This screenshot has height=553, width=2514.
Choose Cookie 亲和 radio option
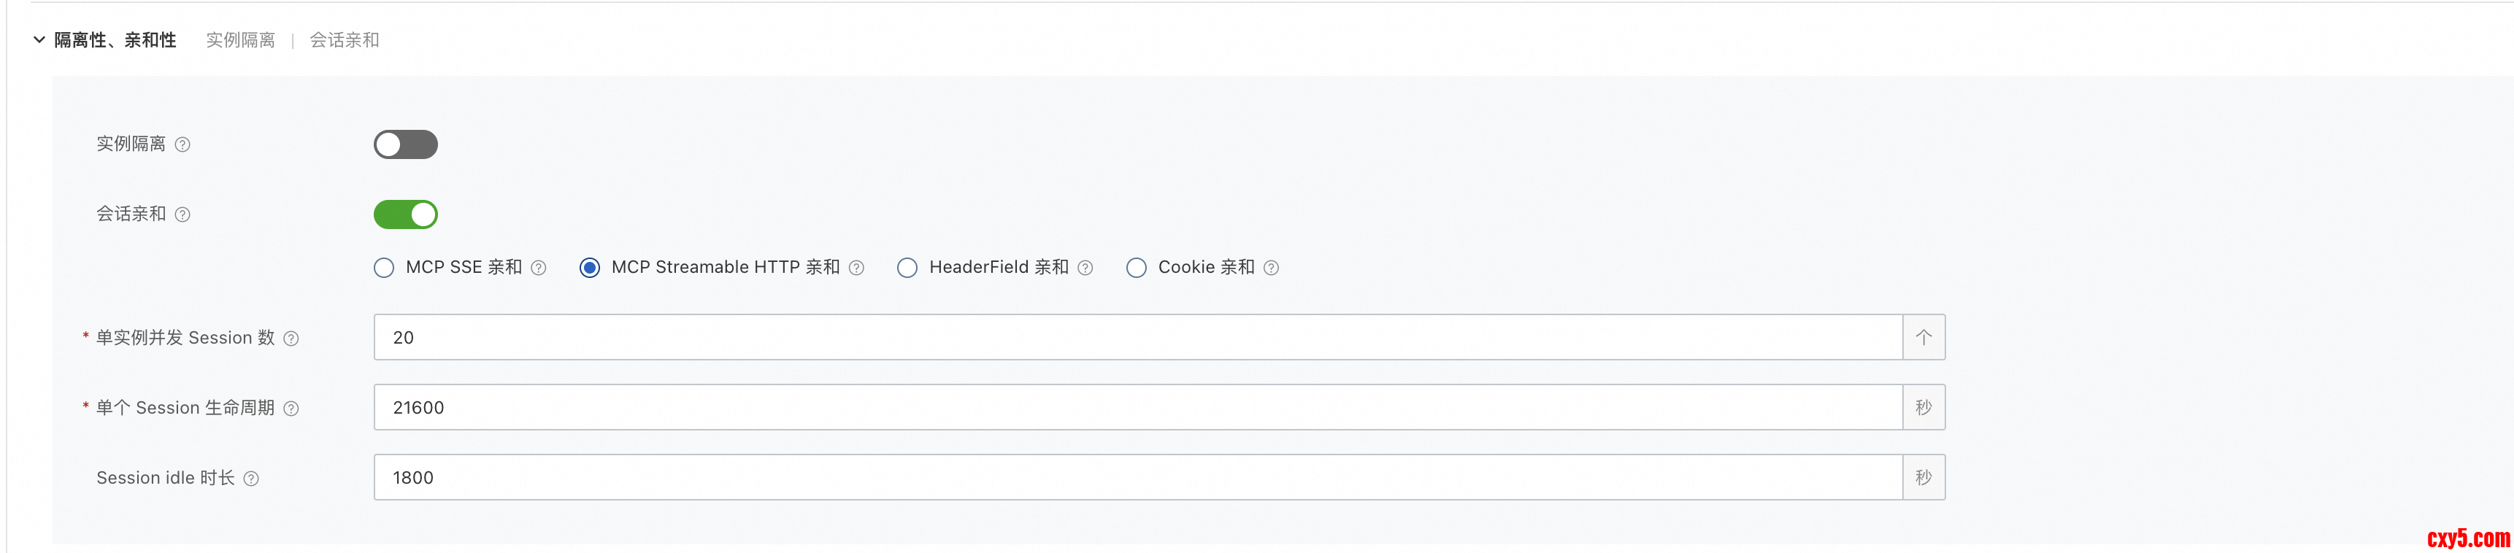click(x=1137, y=268)
